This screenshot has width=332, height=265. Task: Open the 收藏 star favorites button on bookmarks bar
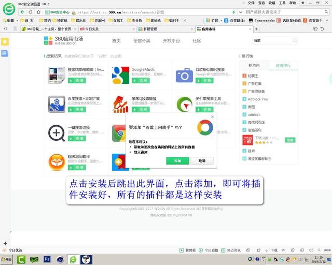coord(8,21)
